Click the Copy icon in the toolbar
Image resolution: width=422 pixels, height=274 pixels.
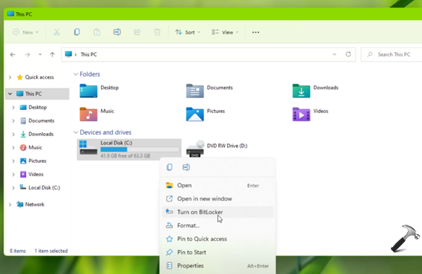coord(77,32)
